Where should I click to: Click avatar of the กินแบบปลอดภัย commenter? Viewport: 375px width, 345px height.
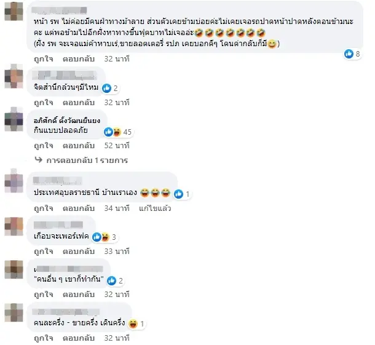coord(14,119)
